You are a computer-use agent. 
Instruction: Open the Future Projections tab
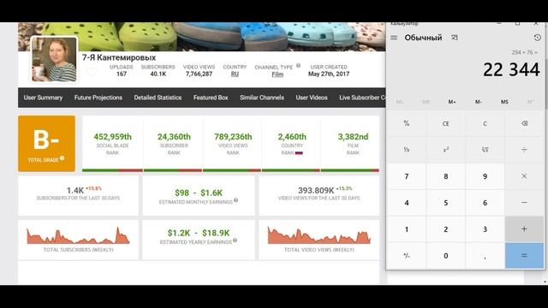[x=98, y=98]
